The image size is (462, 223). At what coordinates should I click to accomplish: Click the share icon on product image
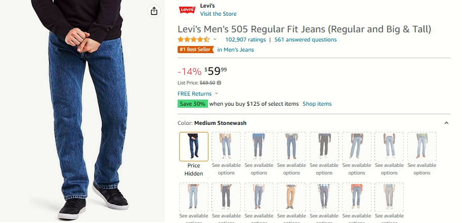click(154, 11)
